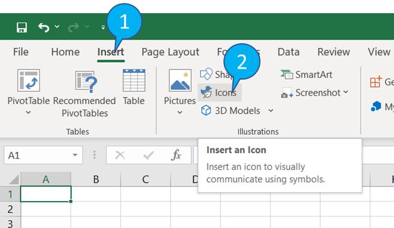The width and height of the screenshot is (394, 228).
Task: Expand the Screenshot dropdown chevron
Action: pos(345,92)
